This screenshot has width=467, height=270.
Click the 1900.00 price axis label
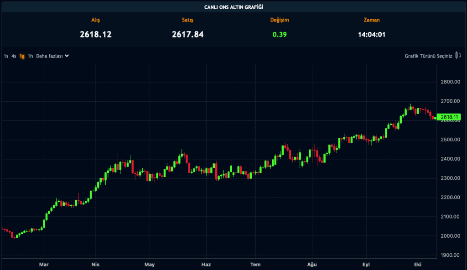click(x=450, y=255)
